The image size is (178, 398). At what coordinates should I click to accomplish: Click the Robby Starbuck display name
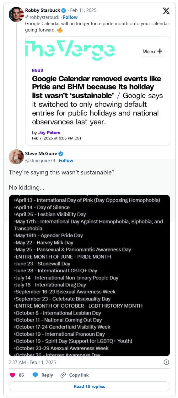coord(43,10)
